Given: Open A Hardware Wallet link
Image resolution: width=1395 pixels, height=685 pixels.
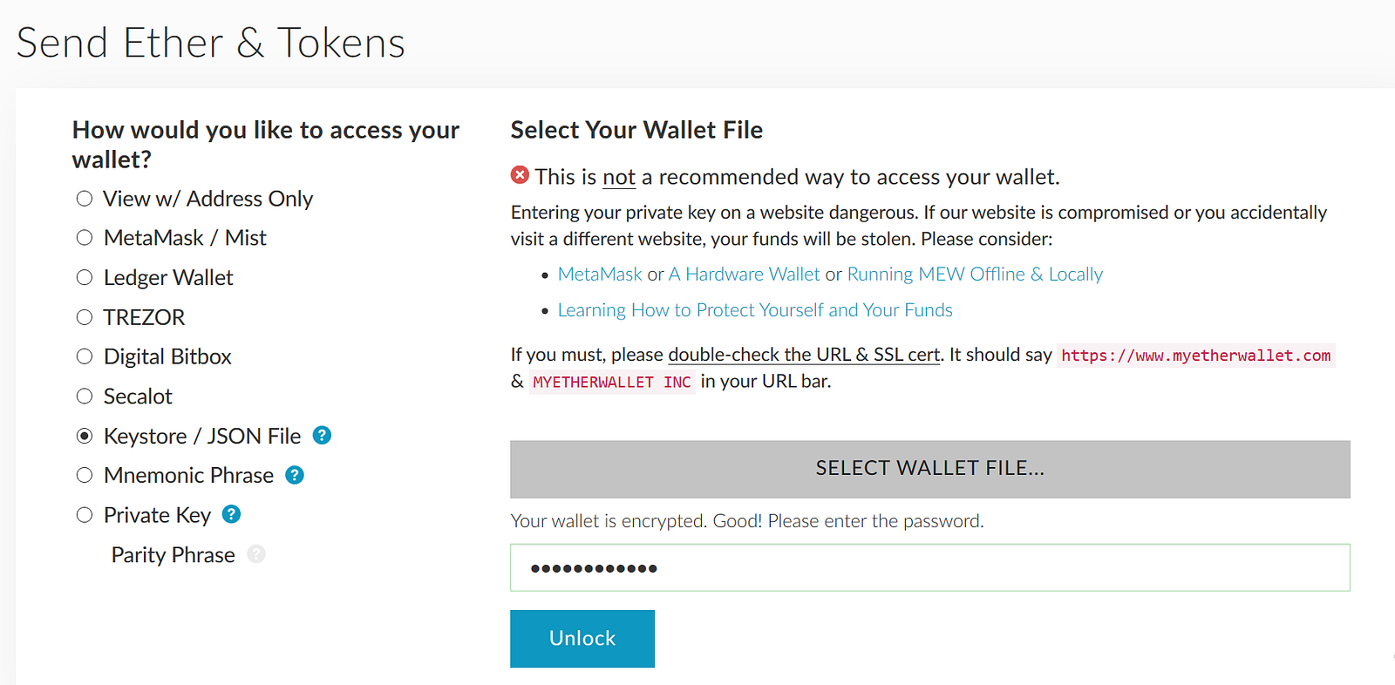Looking at the screenshot, I should click(744, 275).
